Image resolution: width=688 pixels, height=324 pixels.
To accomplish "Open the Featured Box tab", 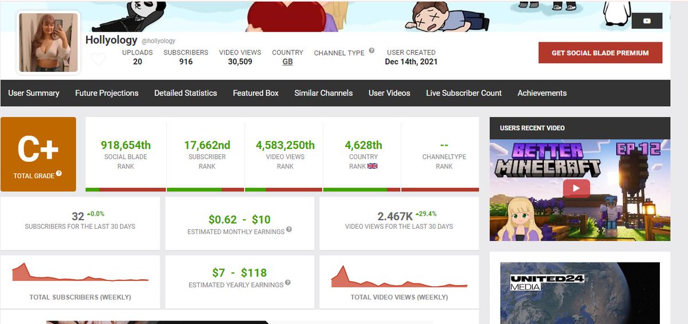I will [x=256, y=93].
